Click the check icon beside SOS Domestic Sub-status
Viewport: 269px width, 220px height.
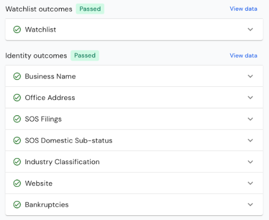pyautogui.click(x=17, y=141)
